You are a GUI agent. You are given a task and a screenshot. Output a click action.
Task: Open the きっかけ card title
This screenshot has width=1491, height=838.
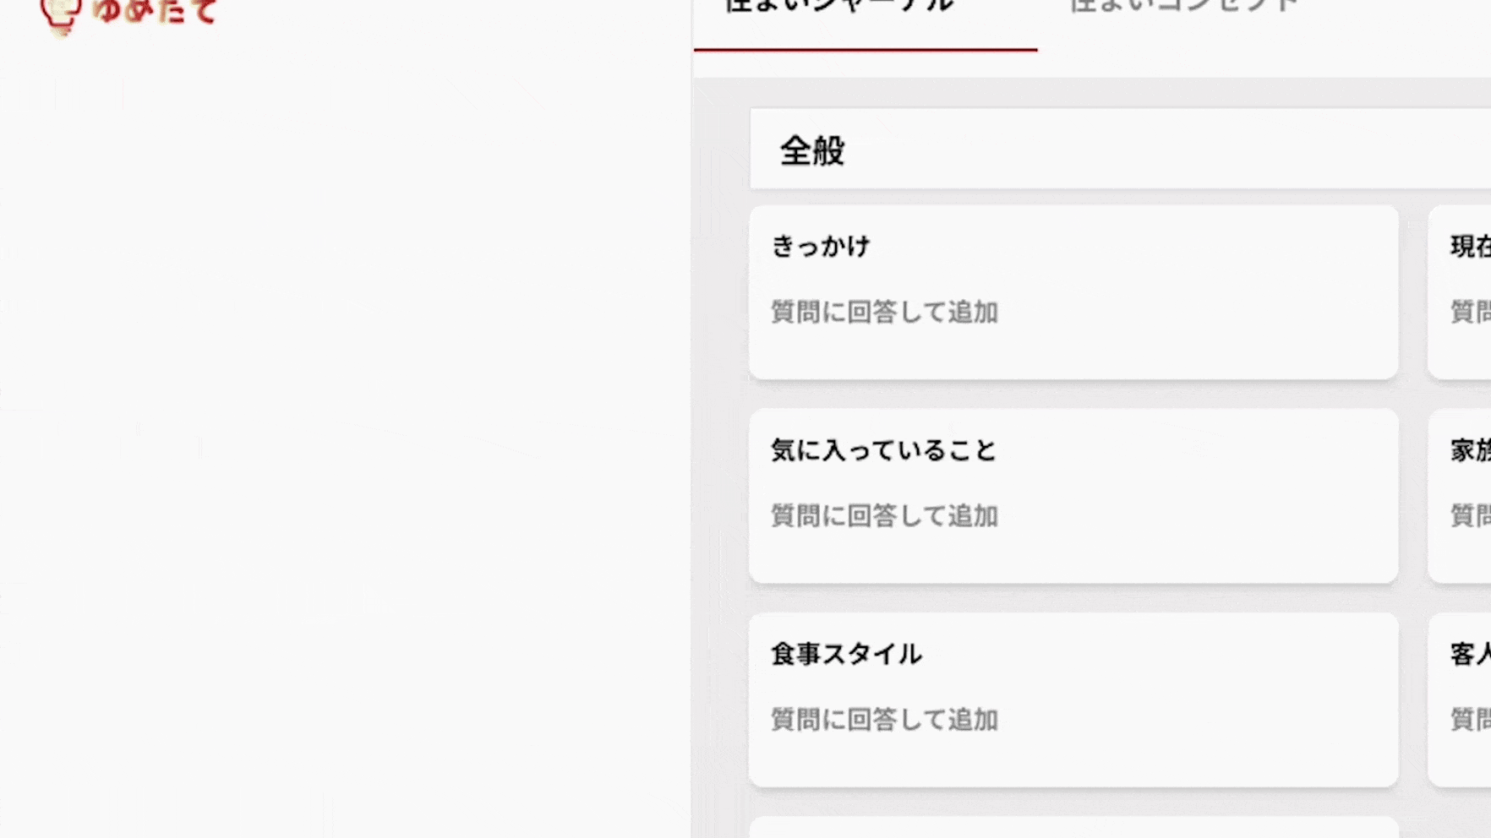point(821,246)
